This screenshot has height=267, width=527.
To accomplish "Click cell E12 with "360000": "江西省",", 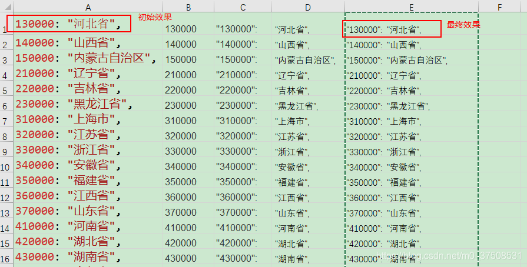I will pos(412,195).
